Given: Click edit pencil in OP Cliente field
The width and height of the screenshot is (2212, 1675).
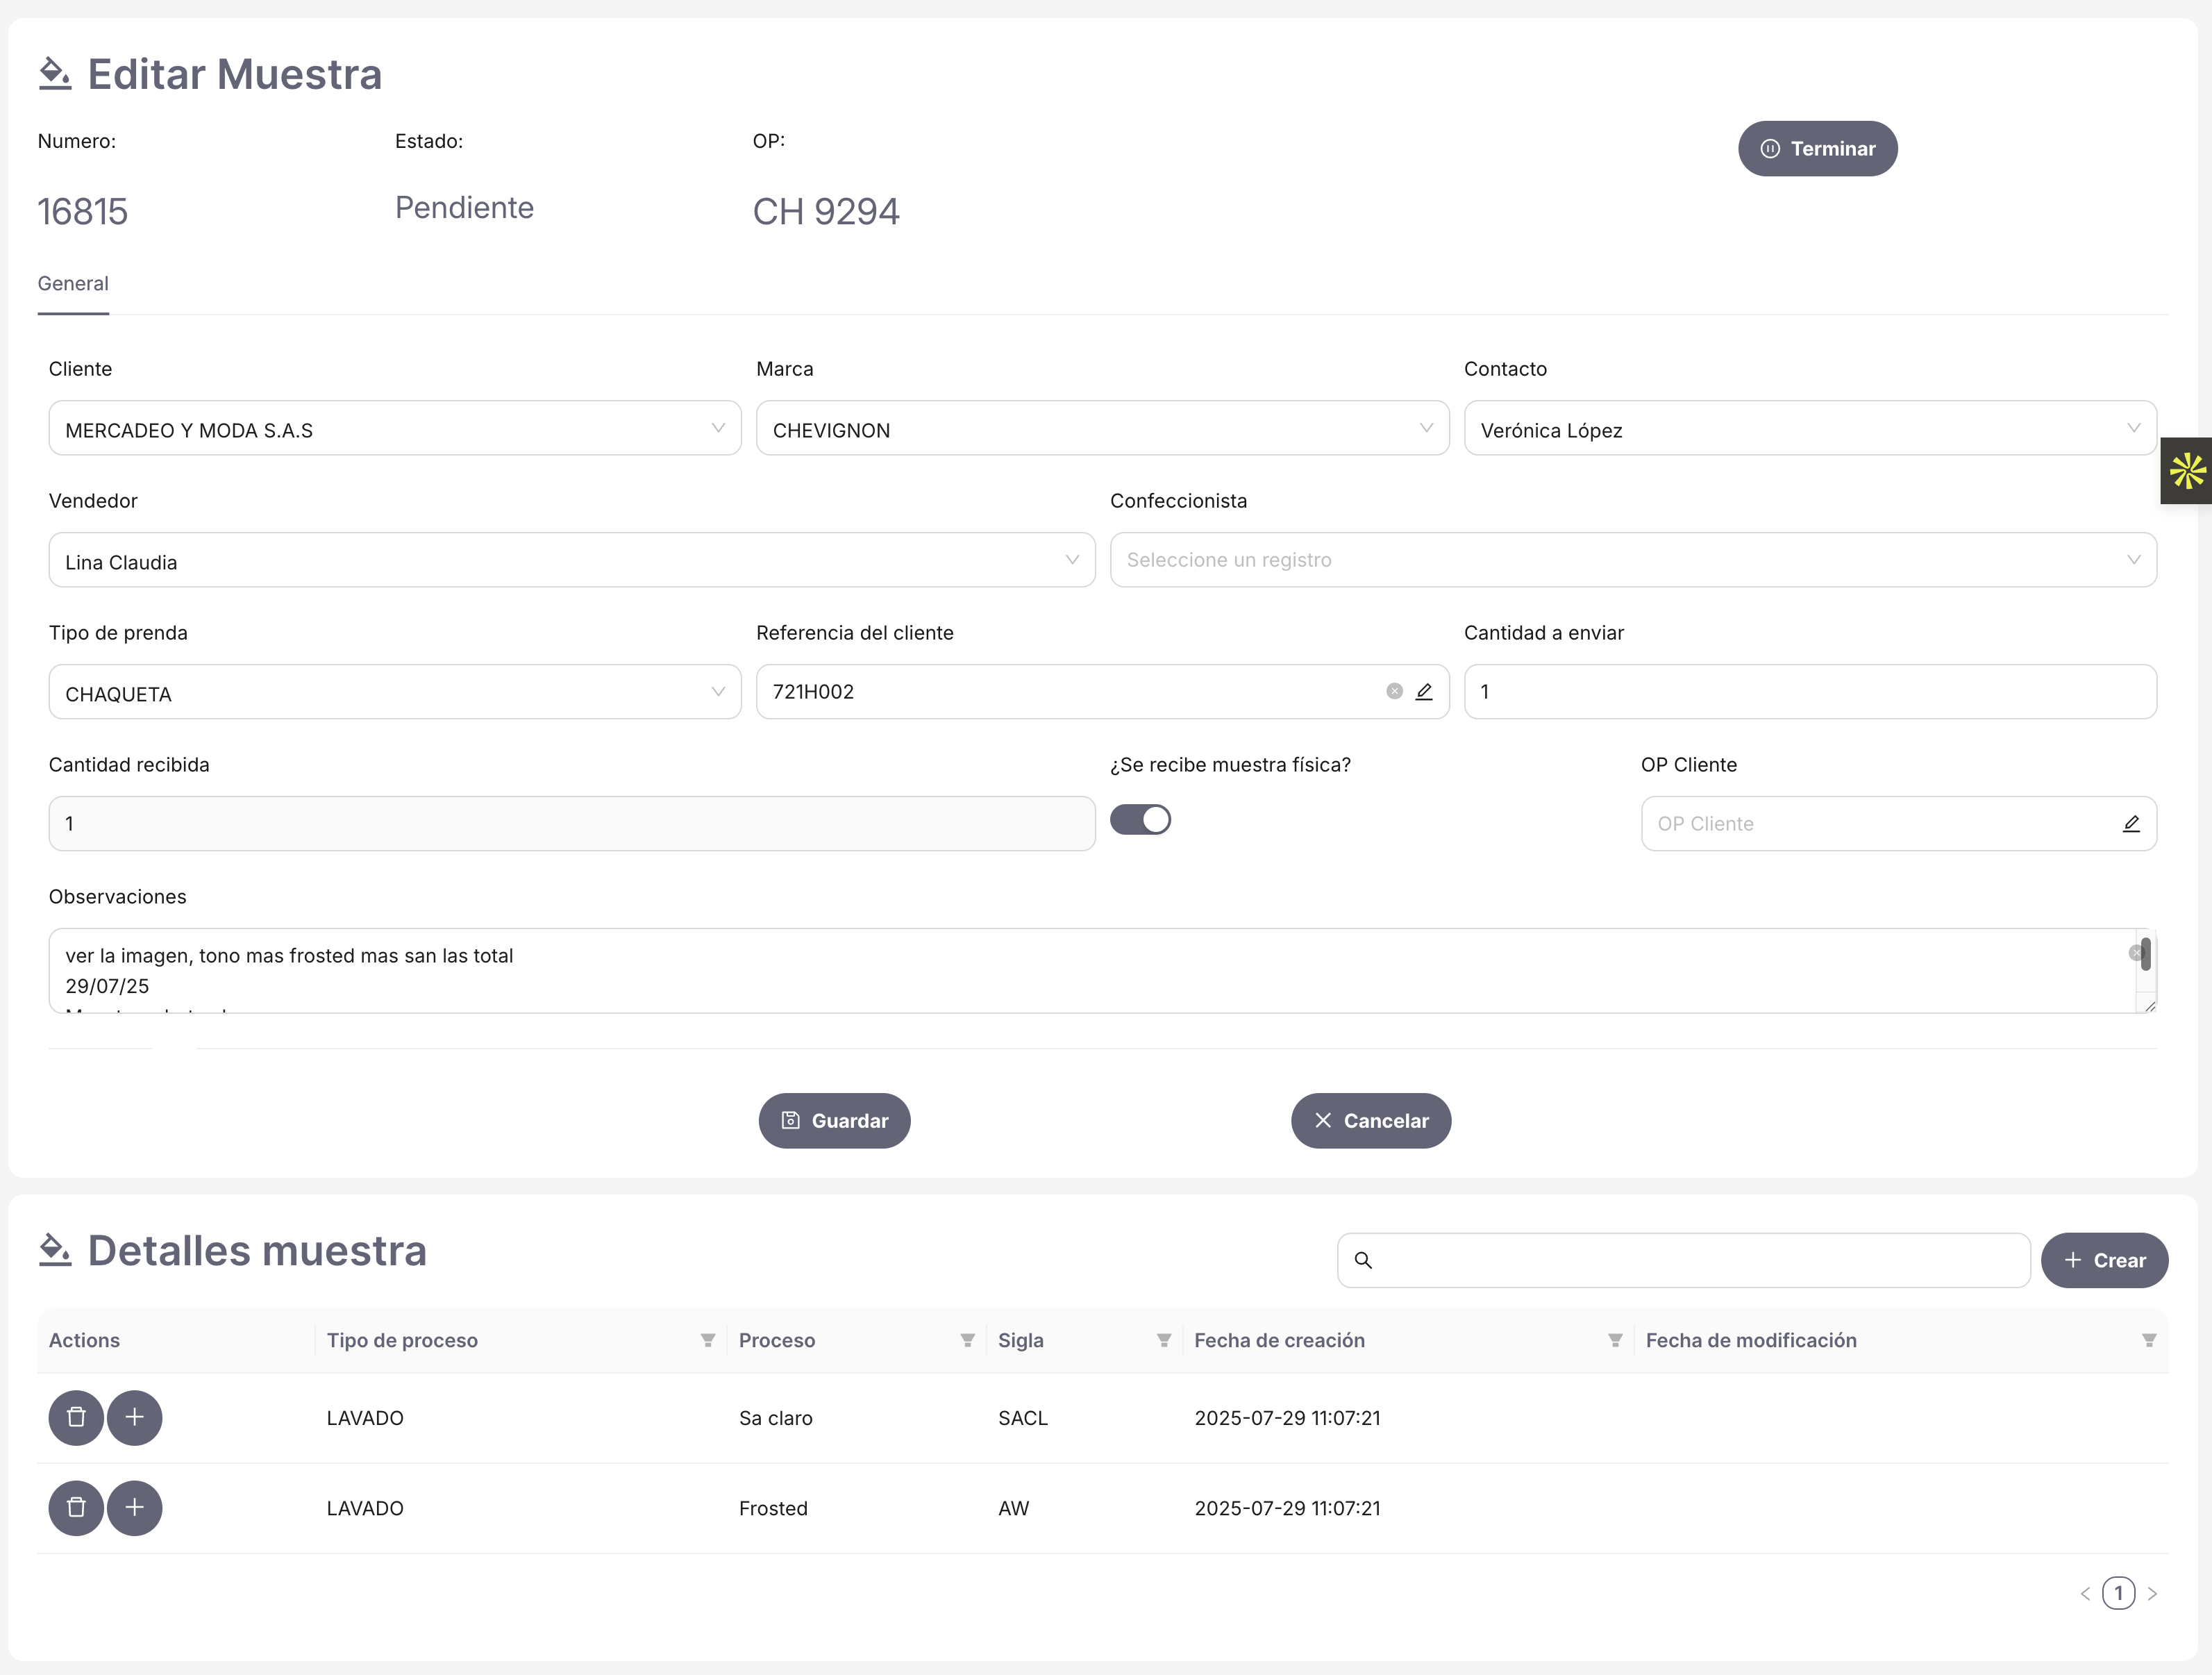Looking at the screenshot, I should point(2131,823).
